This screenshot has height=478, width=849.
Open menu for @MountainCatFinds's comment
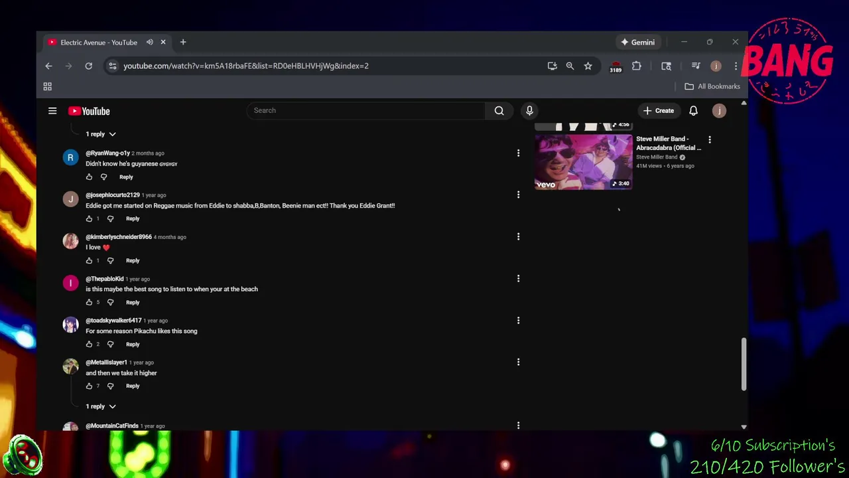tap(518, 425)
